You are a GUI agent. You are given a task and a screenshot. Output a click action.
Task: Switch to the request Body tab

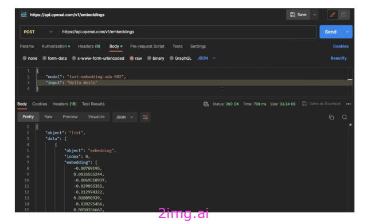[116, 46]
